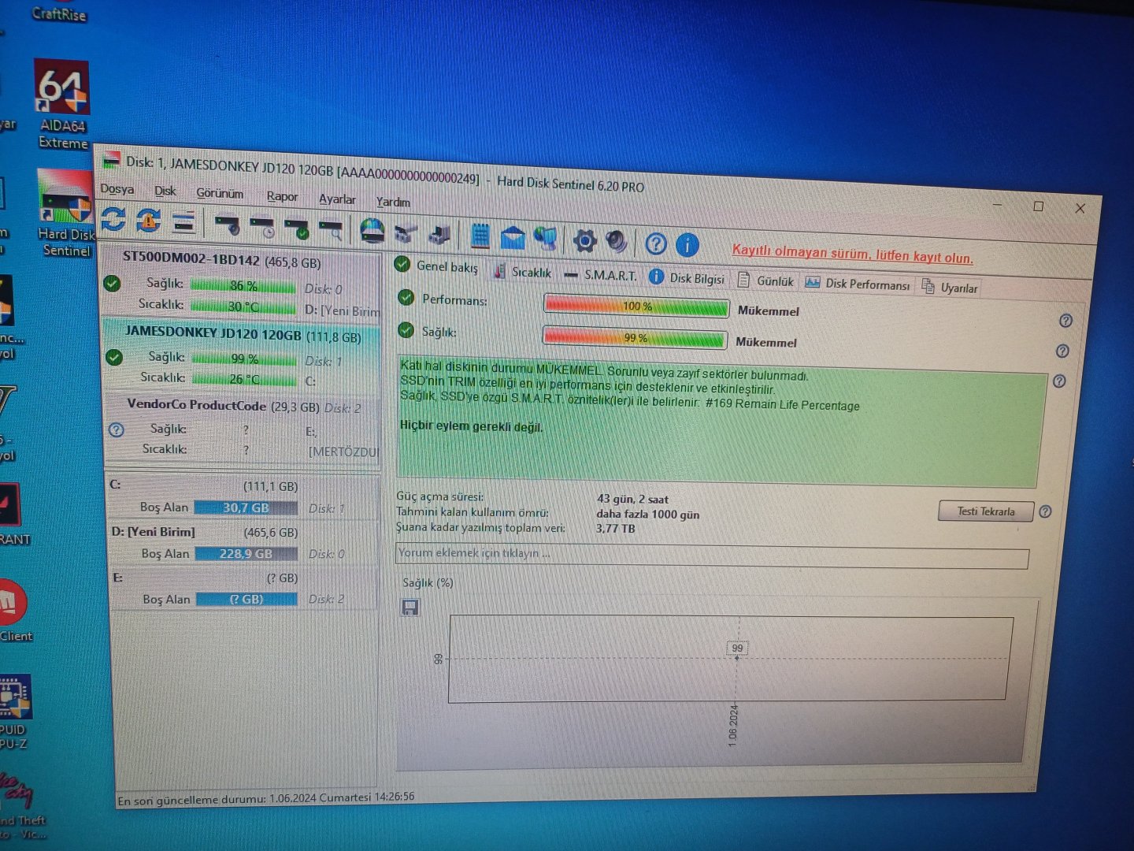Click the blue question mark toolbar icon

[655, 243]
